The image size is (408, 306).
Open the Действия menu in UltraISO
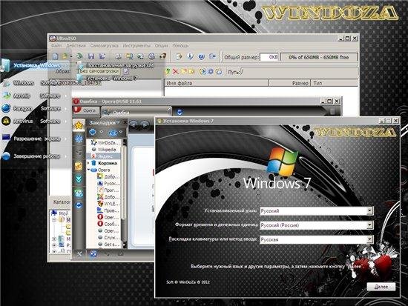[76, 45]
